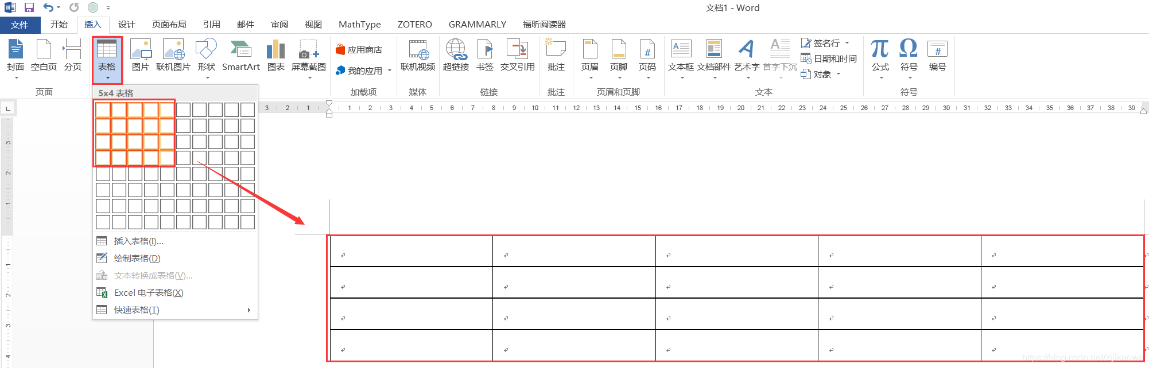
Task: Insert a page break with 分页
Action: [73, 56]
